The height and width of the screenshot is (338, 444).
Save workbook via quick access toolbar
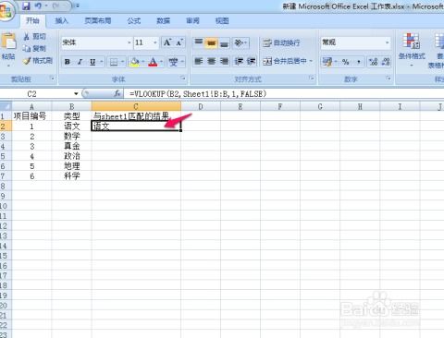[26, 6]
